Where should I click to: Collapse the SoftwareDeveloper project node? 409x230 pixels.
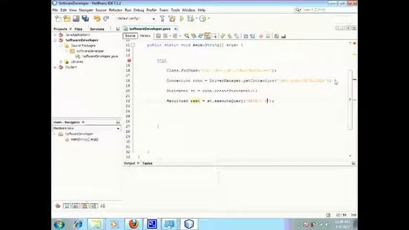[55, 40]
